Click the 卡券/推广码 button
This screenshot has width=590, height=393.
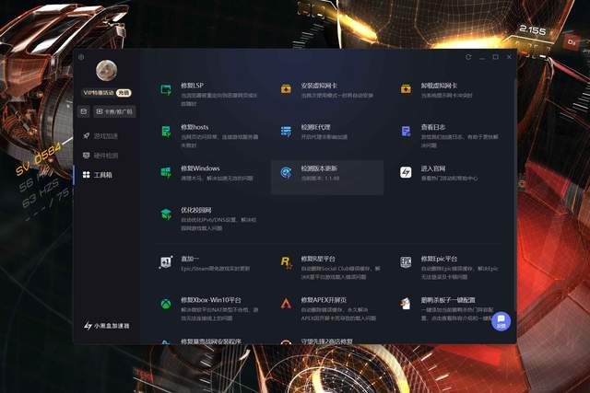[x=114, y=111]
